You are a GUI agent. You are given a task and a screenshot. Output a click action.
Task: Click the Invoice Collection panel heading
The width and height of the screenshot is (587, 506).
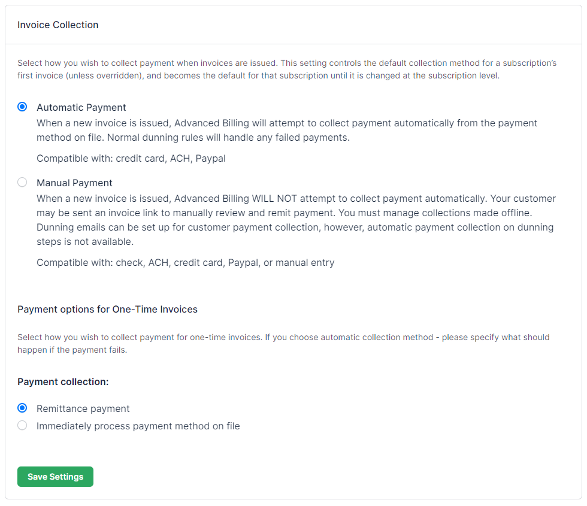(58, 25)
